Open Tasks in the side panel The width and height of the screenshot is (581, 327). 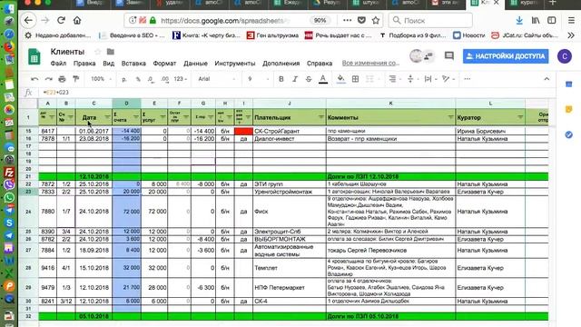pos(569,134)
